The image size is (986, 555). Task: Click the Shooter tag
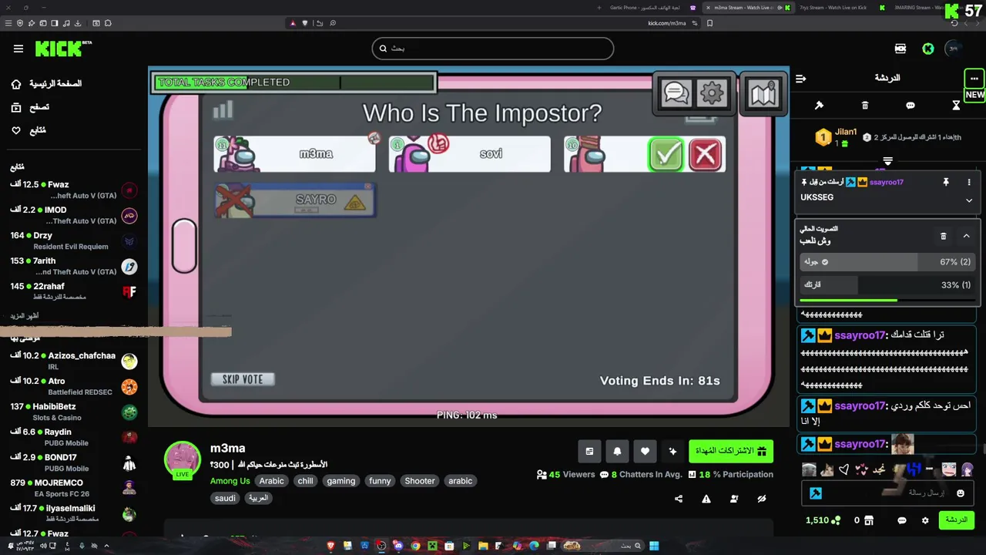pos(420,481)
